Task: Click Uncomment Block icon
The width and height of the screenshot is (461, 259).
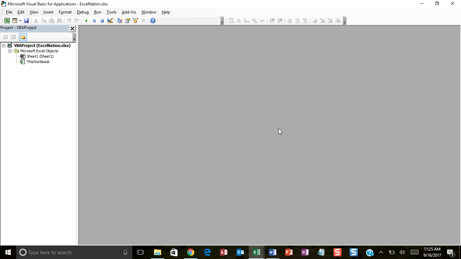Action: (x=305, y=21)
